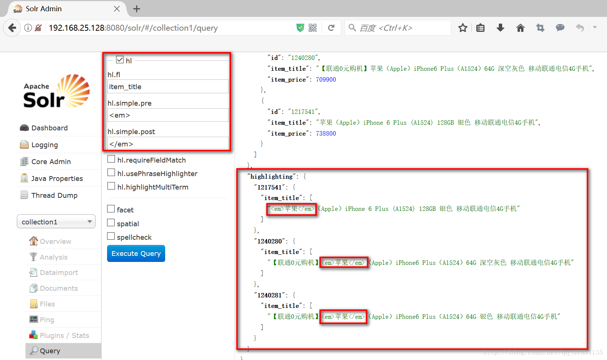Screen dimensions: 607x360
Task: Click the Core Admin server icon
Action: [24, 161]
